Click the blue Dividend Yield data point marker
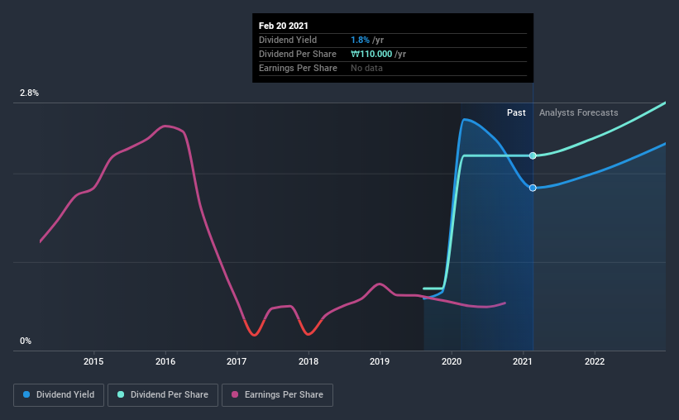Image resolution: width=679 pixels, height=420 pixels. tap(533, 188)
